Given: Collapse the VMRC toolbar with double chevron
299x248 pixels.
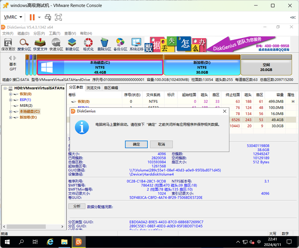Looking at the screenshot, I should pos(293,17).
